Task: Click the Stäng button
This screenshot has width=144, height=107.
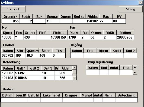Action: (131, 9)
